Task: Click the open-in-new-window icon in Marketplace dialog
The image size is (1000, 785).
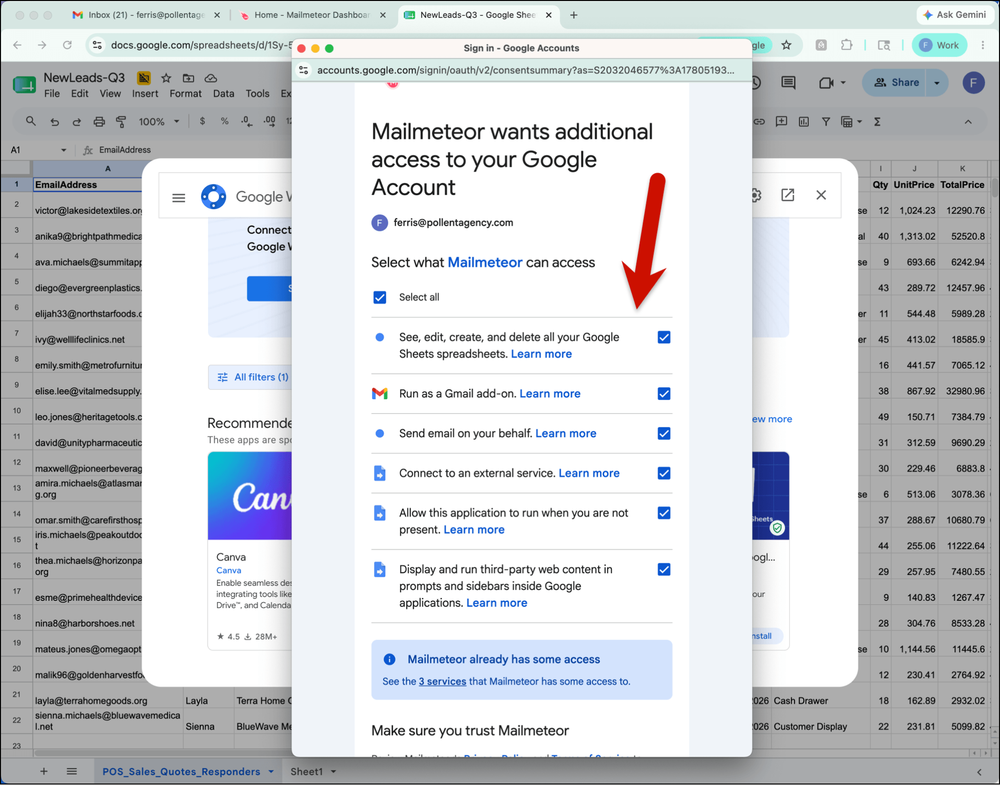Action: 788,195
